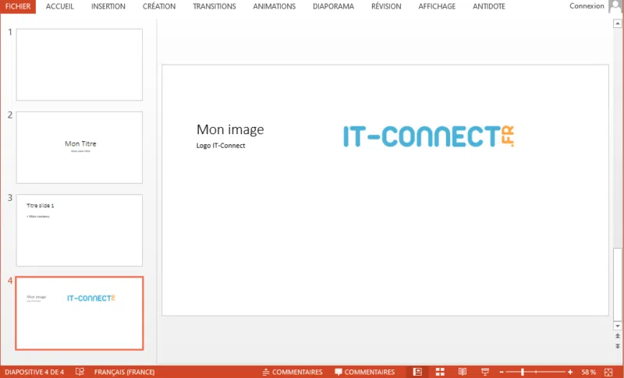Click the 58 % zoom level
Viewport: 624px width, 378px height.
click(589, 372)
